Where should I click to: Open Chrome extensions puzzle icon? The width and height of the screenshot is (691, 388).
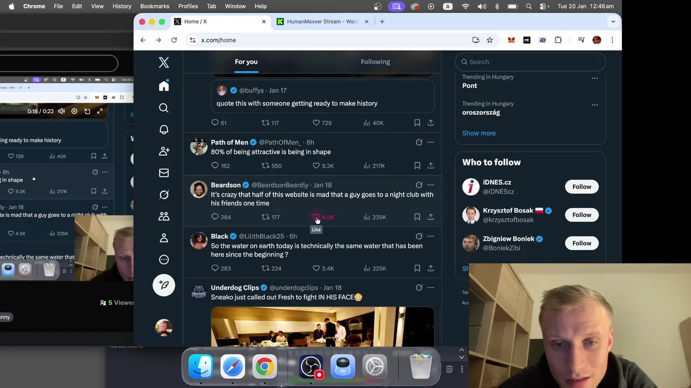click(558, 40)
